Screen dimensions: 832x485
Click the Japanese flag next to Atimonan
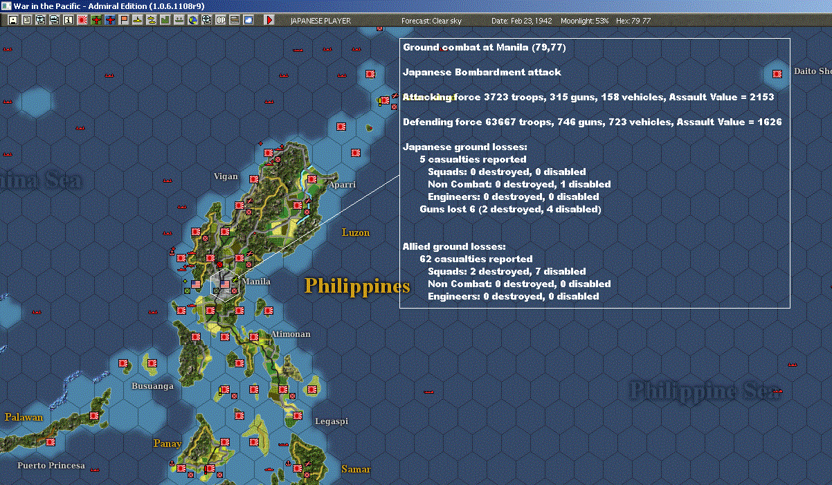coord(254,336)
